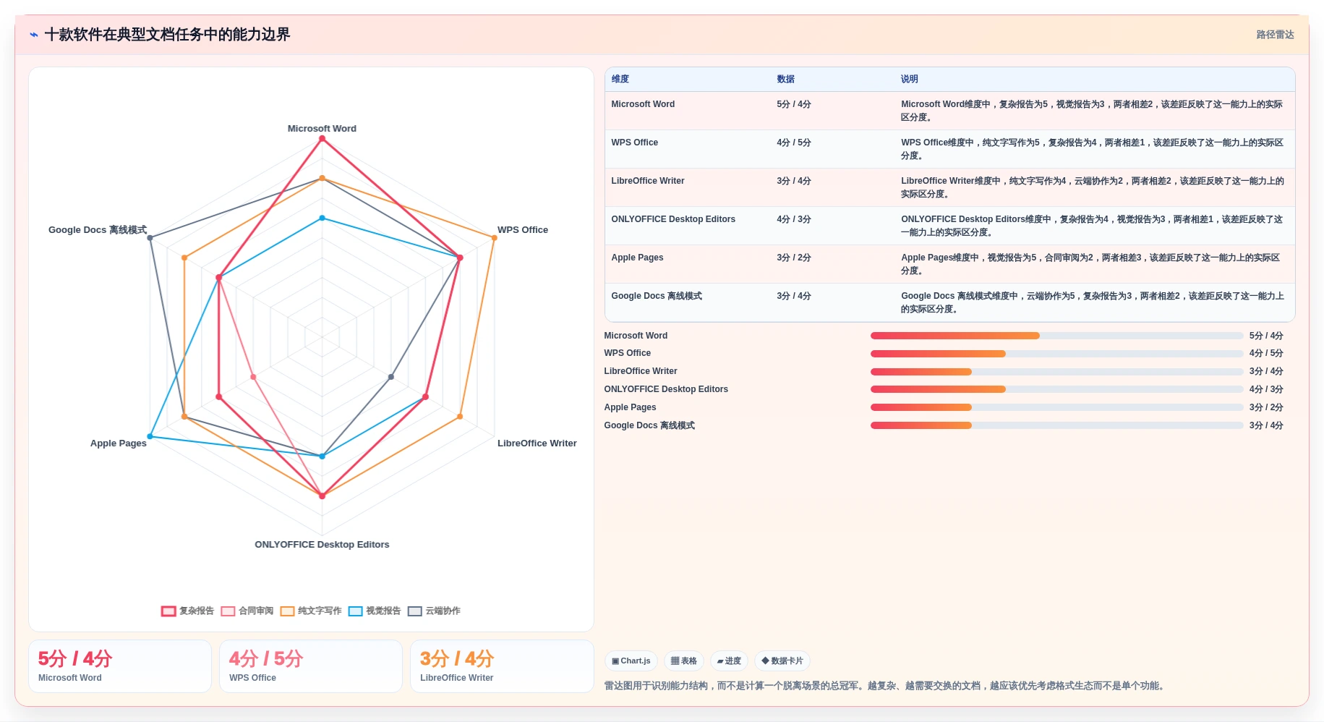
Task: Select the 进度 chip
Action: coord(729,661)
